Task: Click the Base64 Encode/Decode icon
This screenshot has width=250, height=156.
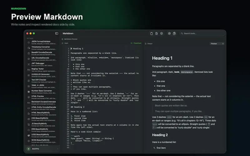Action: (29, 53)
